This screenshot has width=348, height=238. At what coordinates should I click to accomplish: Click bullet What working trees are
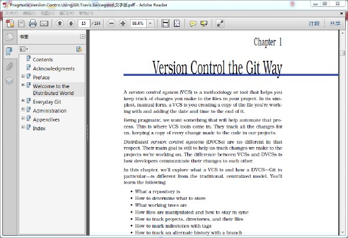point(161,205)
